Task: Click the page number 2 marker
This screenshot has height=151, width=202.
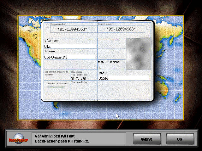Action: 47,27
